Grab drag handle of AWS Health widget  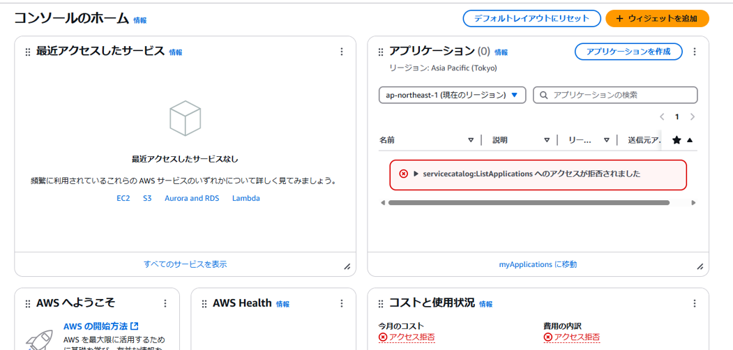[x=204, y=304]
